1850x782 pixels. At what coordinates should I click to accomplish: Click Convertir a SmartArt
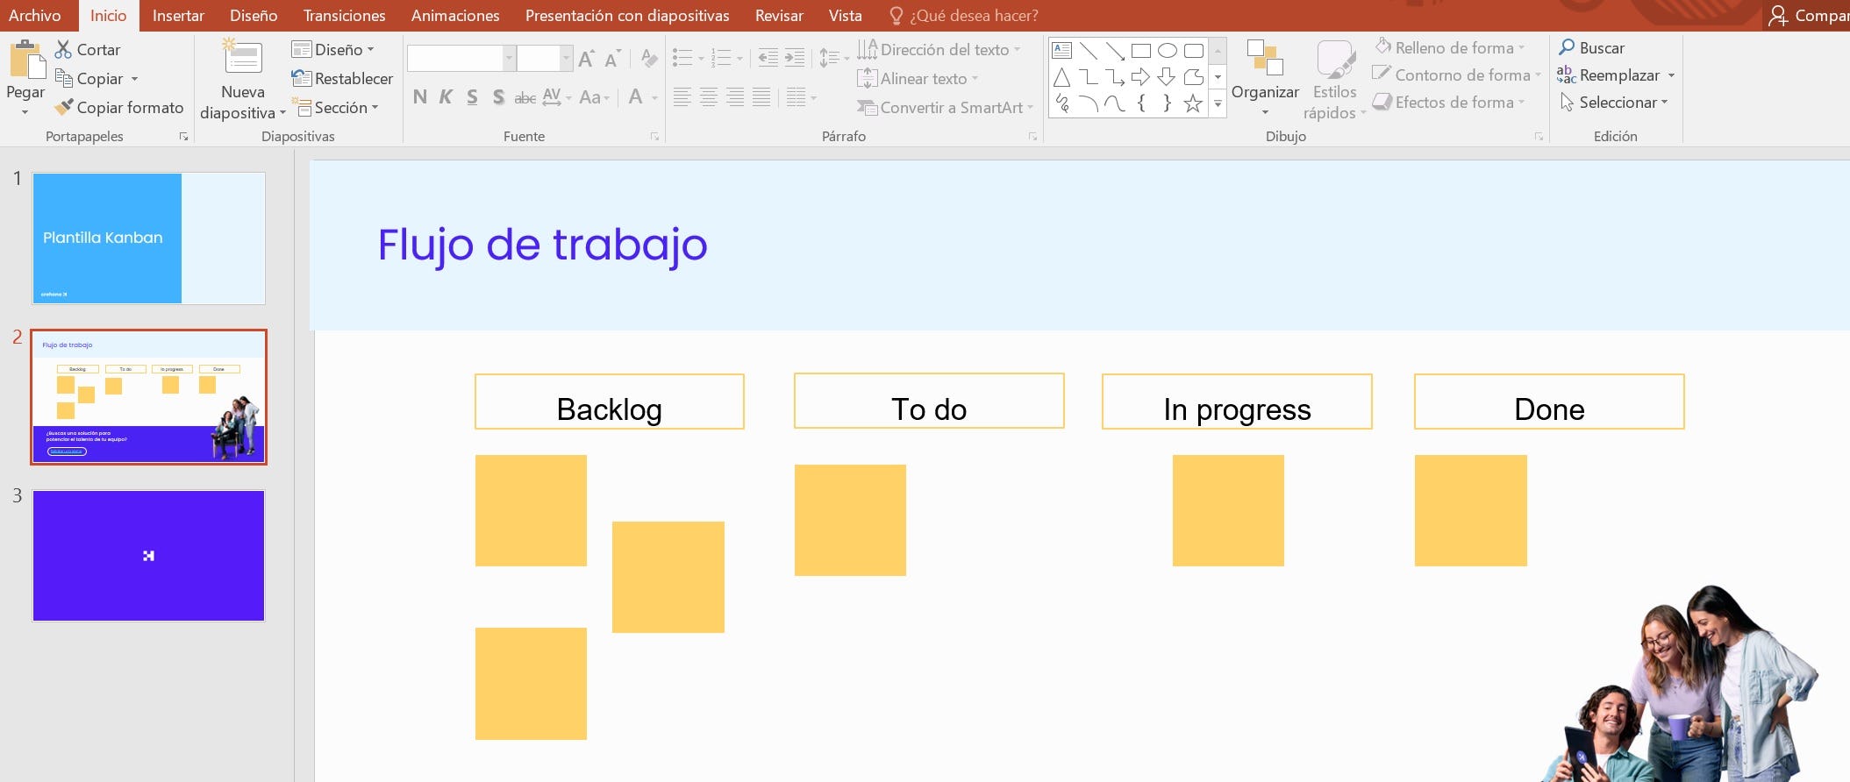(945, 107)
